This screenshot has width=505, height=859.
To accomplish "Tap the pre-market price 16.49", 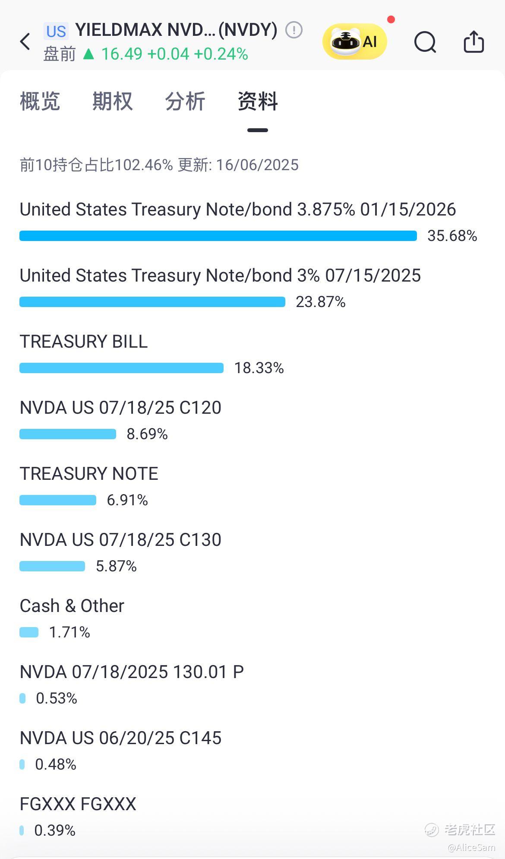I will tap(122, 54).
